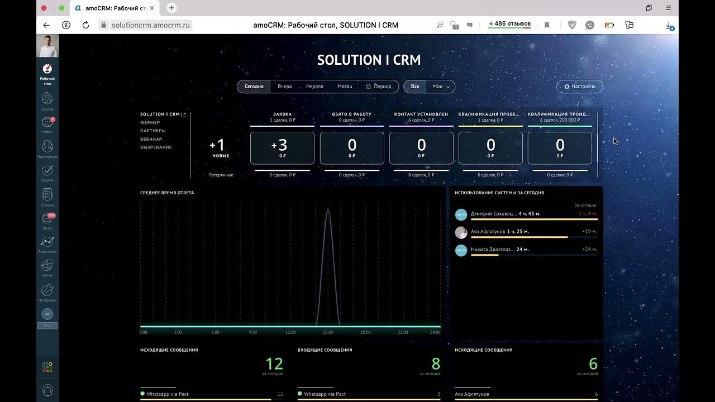
Task: Open the browser hamburger menu
Action: [x=669, y=8]
